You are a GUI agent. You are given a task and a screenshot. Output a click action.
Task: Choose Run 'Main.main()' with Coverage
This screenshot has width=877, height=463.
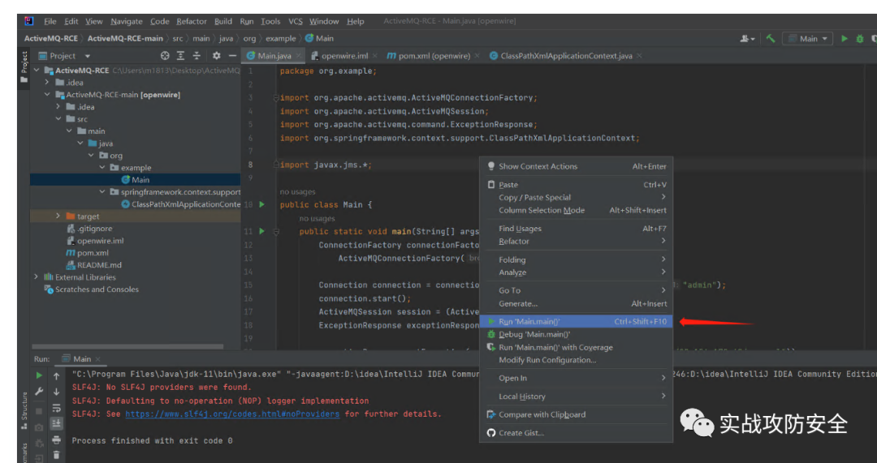pos(576,347)
